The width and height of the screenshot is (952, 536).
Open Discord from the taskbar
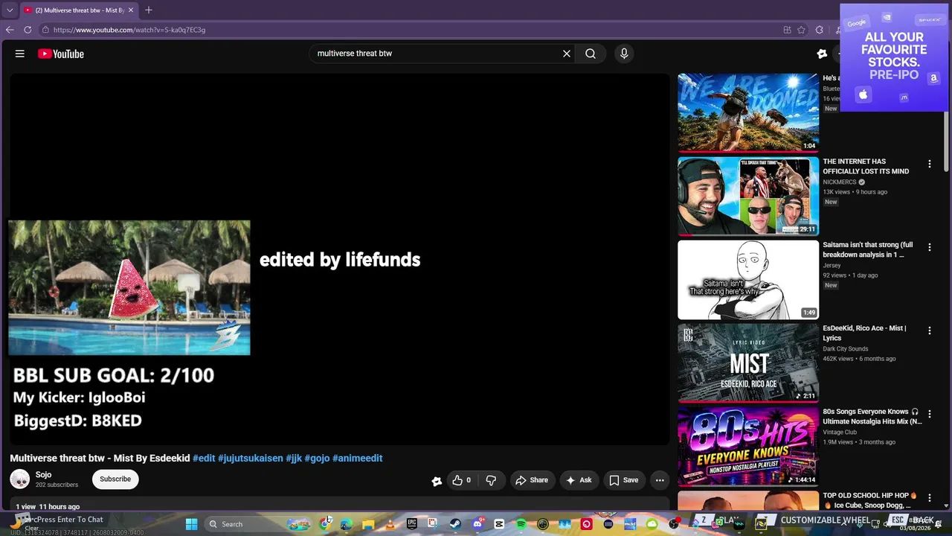tap(477, 524)
